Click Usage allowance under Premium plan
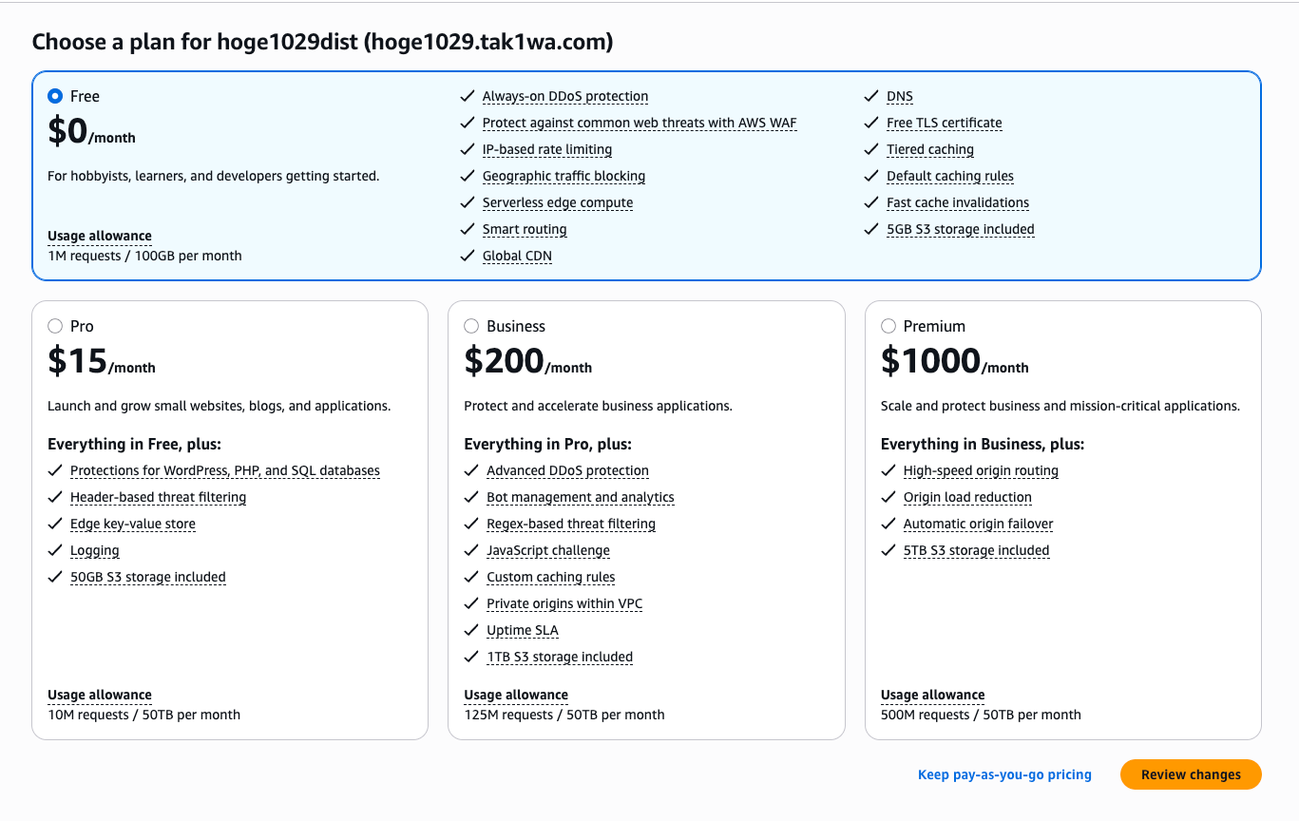1299x821 pixels. pos(932,695)
